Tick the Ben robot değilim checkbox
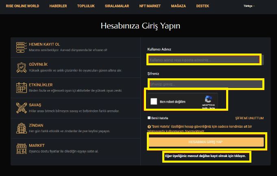The height and width of the screenshot is (176, 277). coord(154,101)
